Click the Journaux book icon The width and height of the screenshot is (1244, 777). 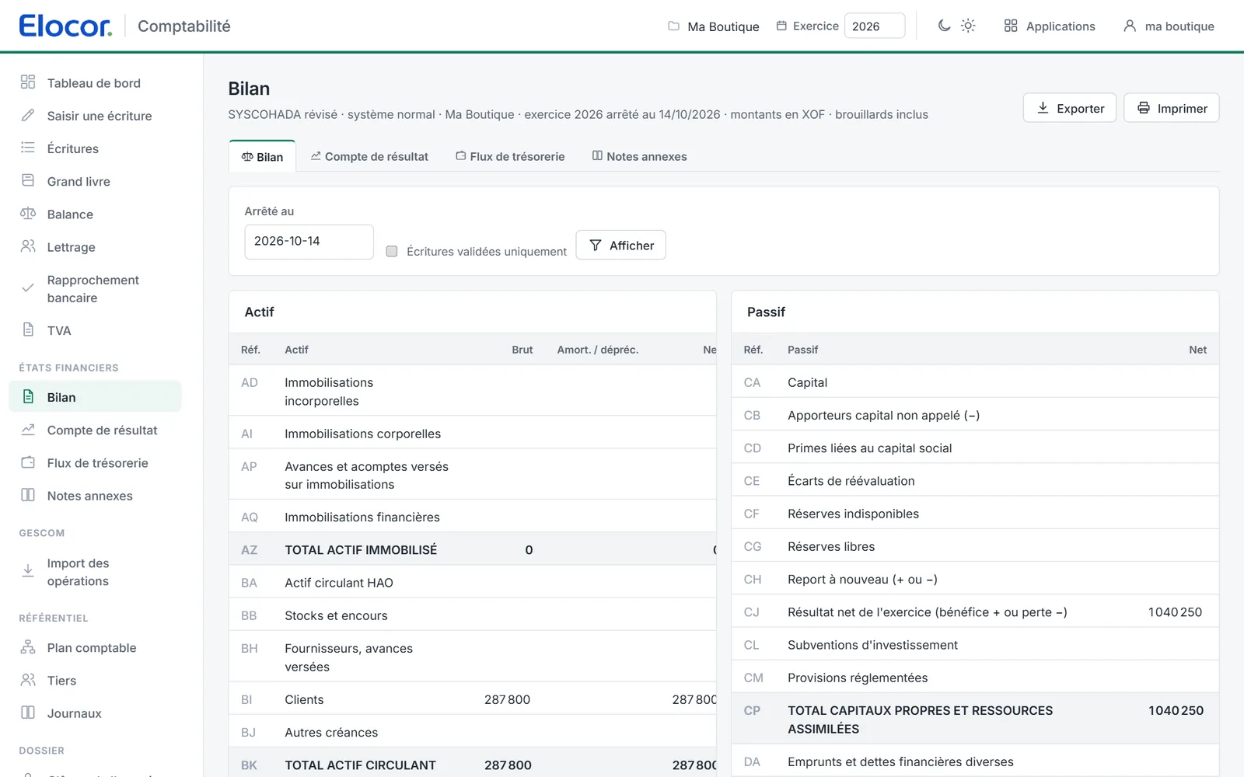coord(28,713)
